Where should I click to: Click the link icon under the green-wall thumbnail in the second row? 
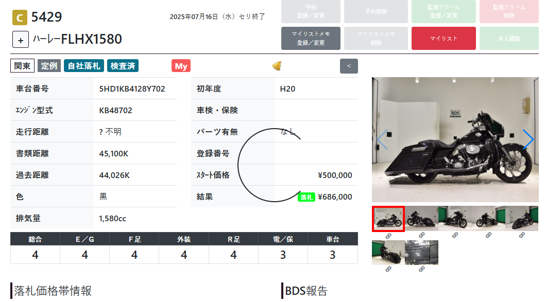388,269
